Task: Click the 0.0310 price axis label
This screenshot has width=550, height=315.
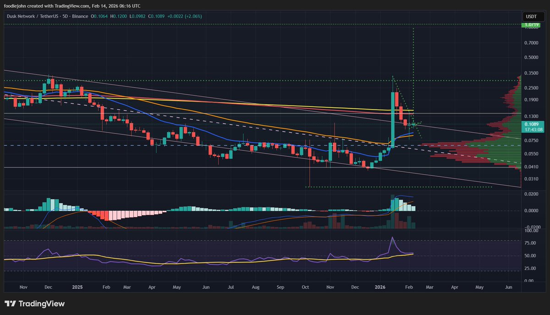Action: (532, 179)
